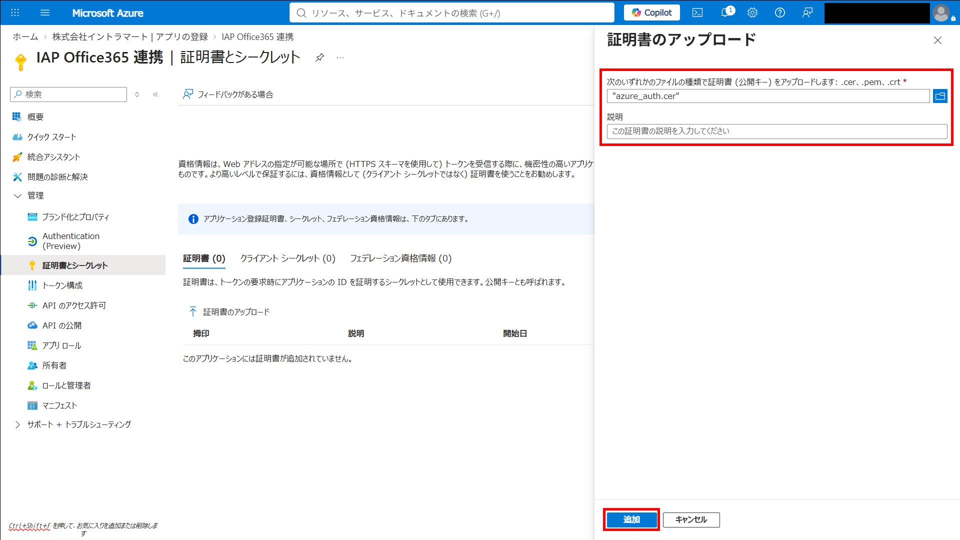Viewport: 960px width, 540px height.
Task: Click the Copilot button
Action: (651, 12)
